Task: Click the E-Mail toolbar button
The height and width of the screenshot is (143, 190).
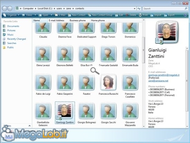Action: [x=60, y=15]
